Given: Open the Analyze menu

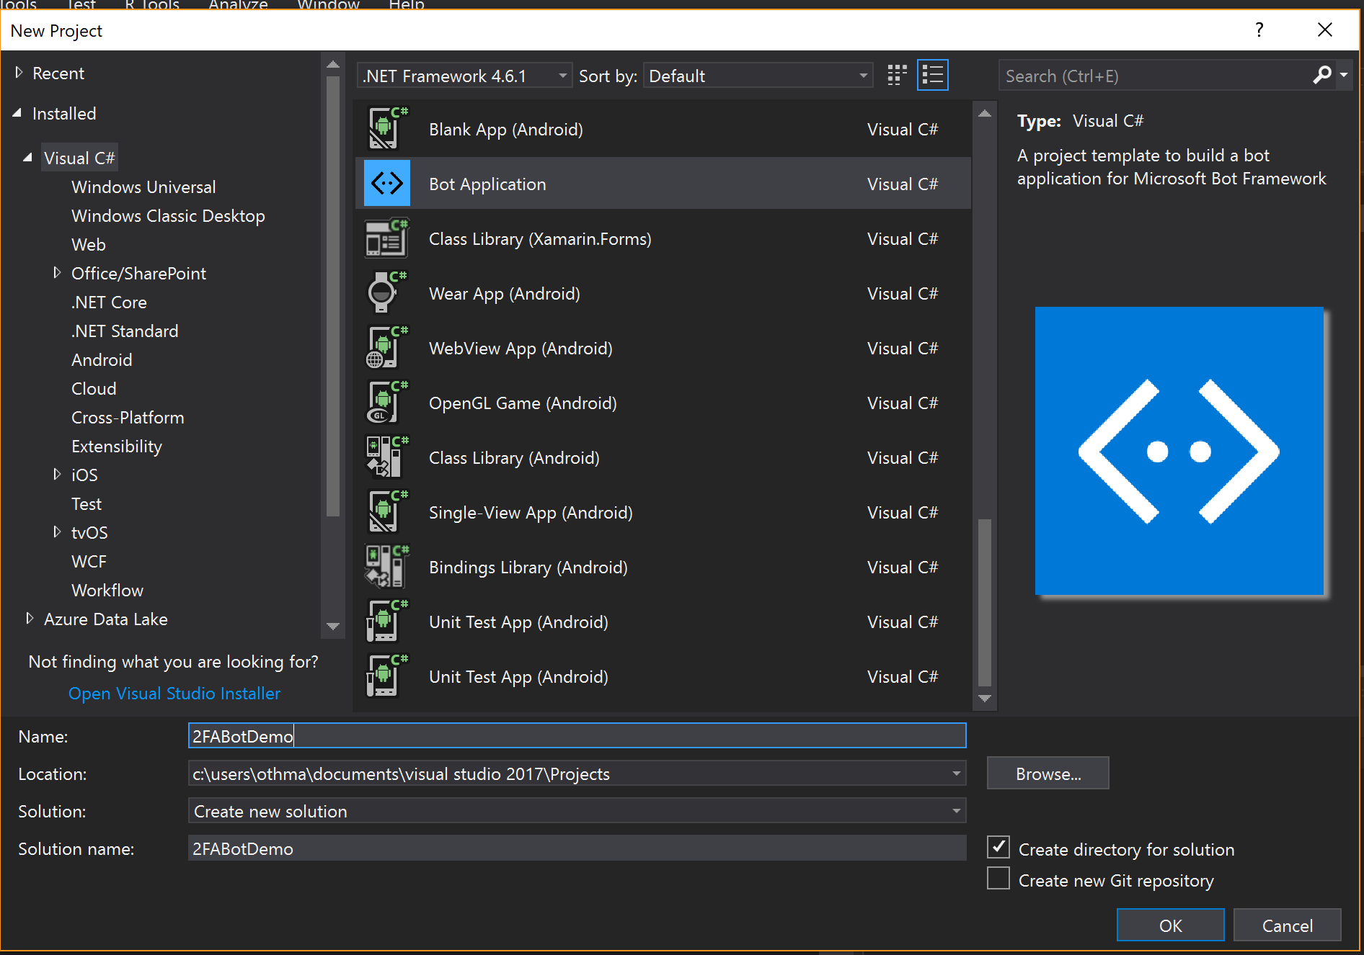Looking at the screenshot, I should [x=237, y=4].
